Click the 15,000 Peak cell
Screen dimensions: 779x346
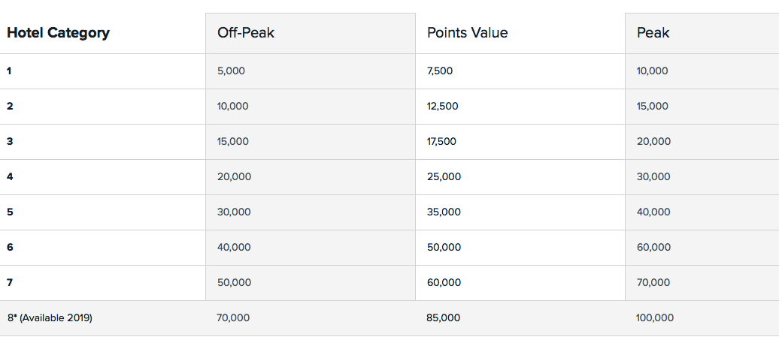652,107
